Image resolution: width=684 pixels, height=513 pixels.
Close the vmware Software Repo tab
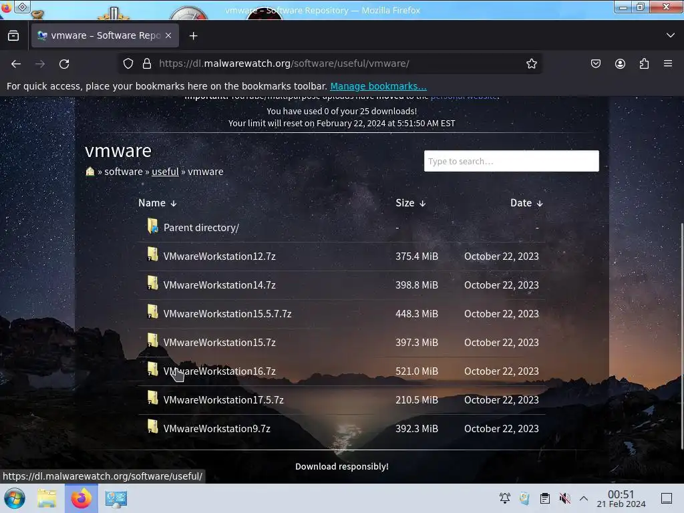168,35
